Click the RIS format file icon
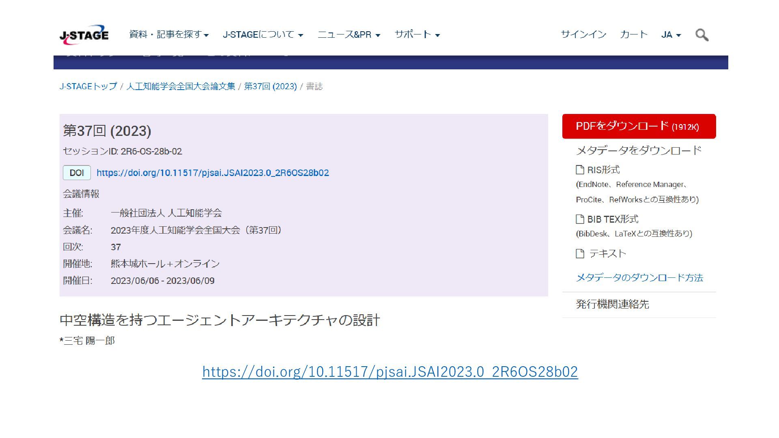This screenshot has width=779, height=438. coord(580,170)
